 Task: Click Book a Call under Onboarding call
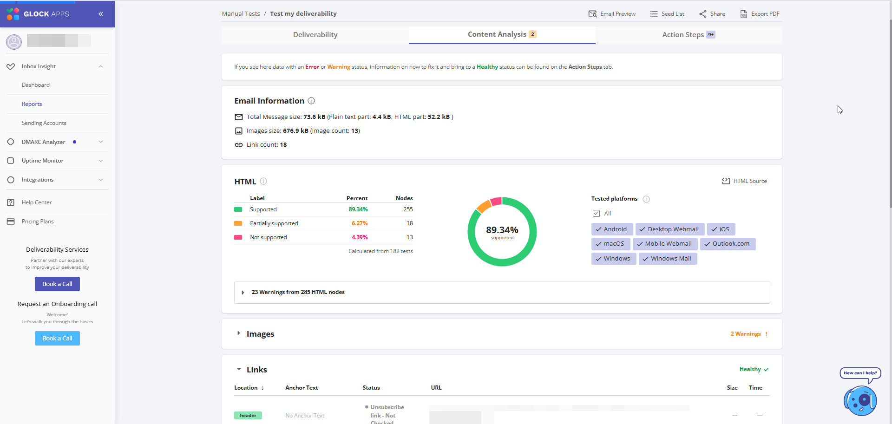tap(57, 339)
